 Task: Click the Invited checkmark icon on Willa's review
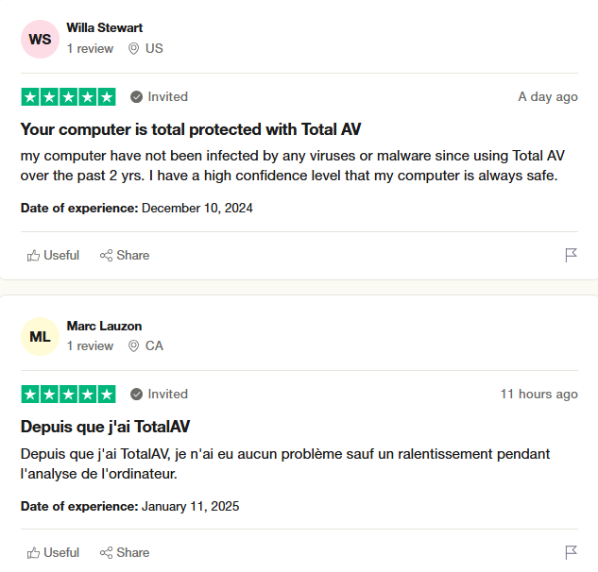(x=137, y=97)
